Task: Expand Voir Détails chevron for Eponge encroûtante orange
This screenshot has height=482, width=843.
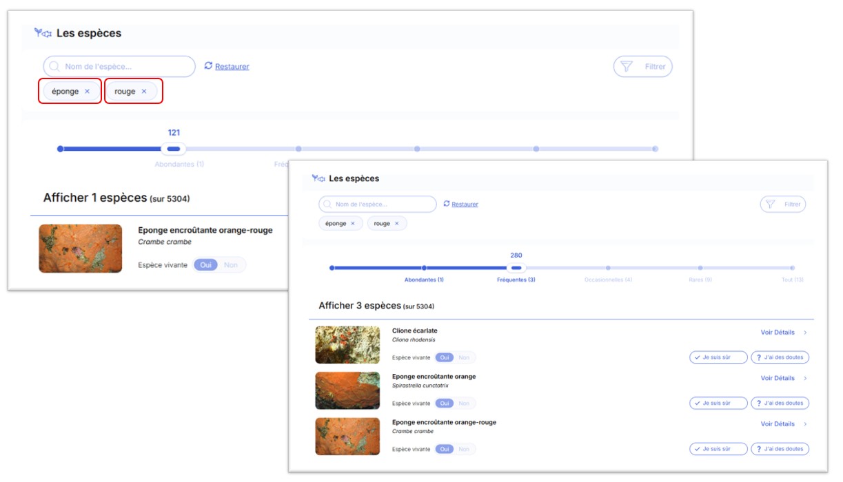Action: (x=805, y=378)
